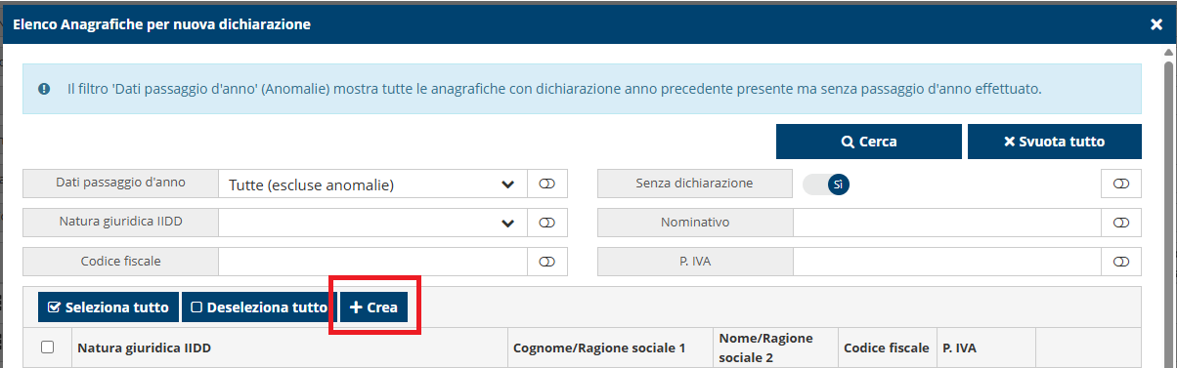This screenshot has width=1177, height=368.
Task: Focus the Nominativo text field
Action: [947, 223]
